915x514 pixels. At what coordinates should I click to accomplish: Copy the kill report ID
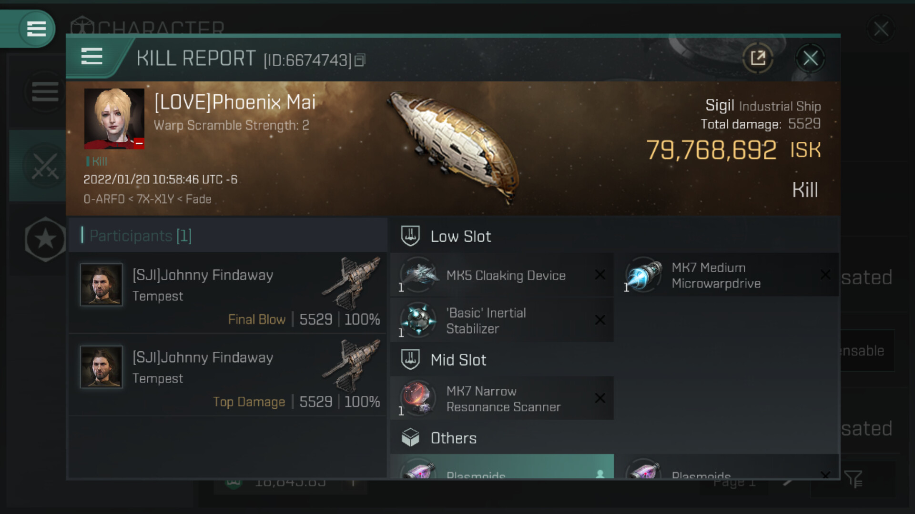[360, 60]
